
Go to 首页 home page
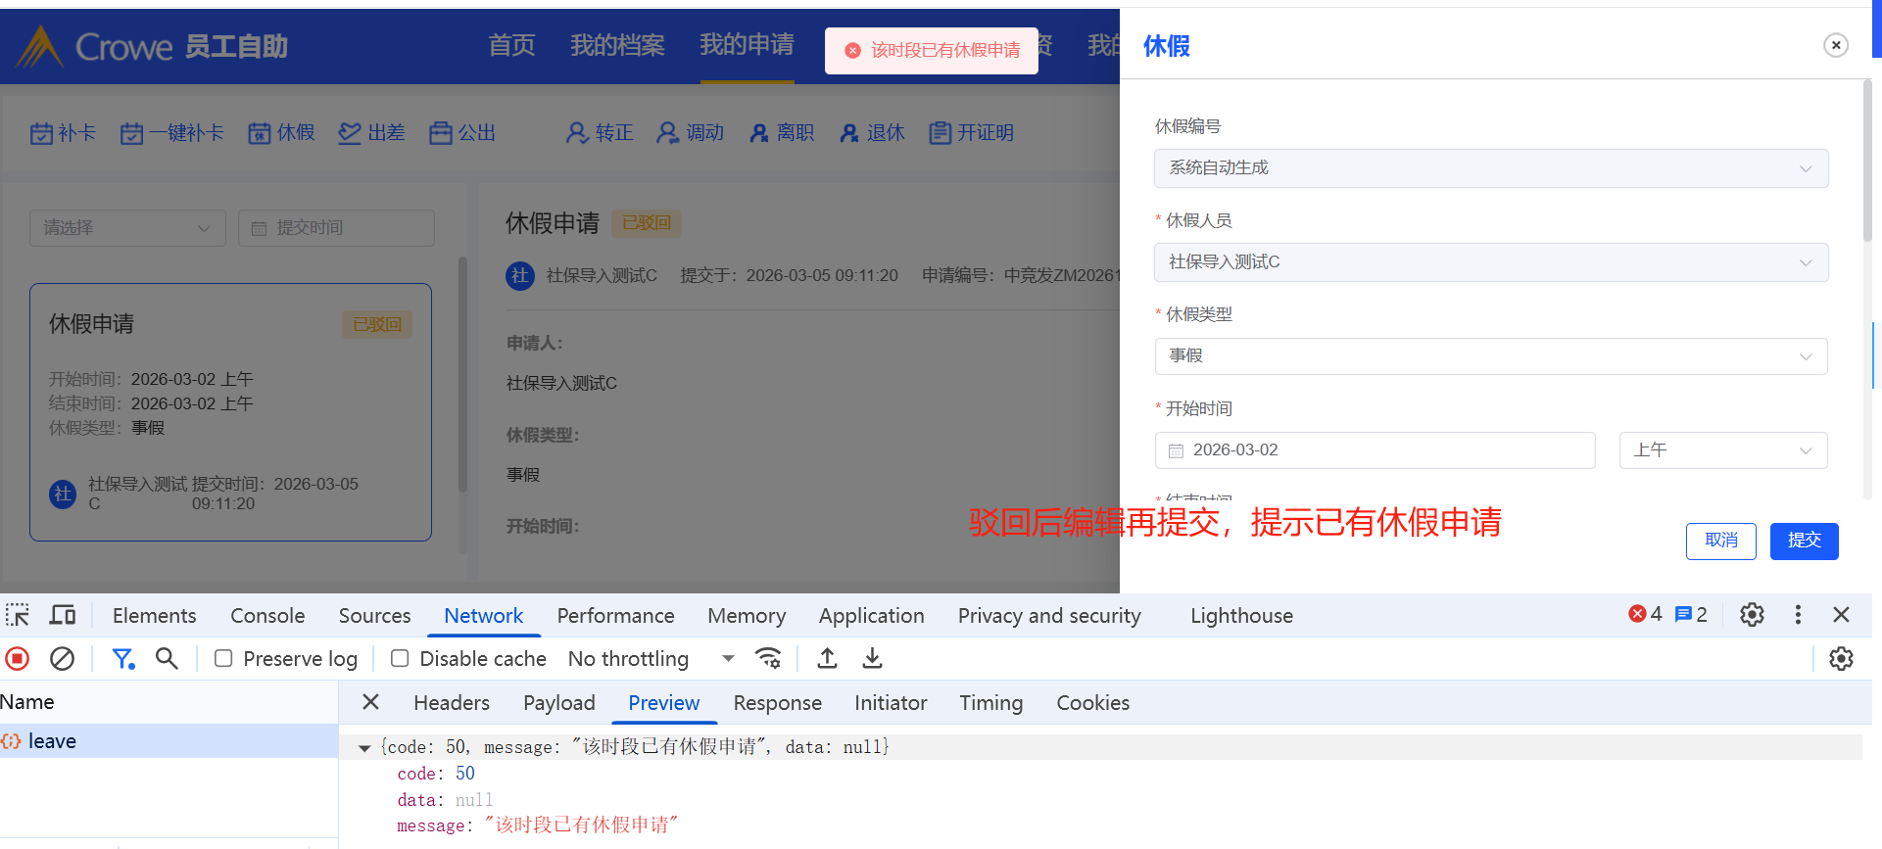511,45
